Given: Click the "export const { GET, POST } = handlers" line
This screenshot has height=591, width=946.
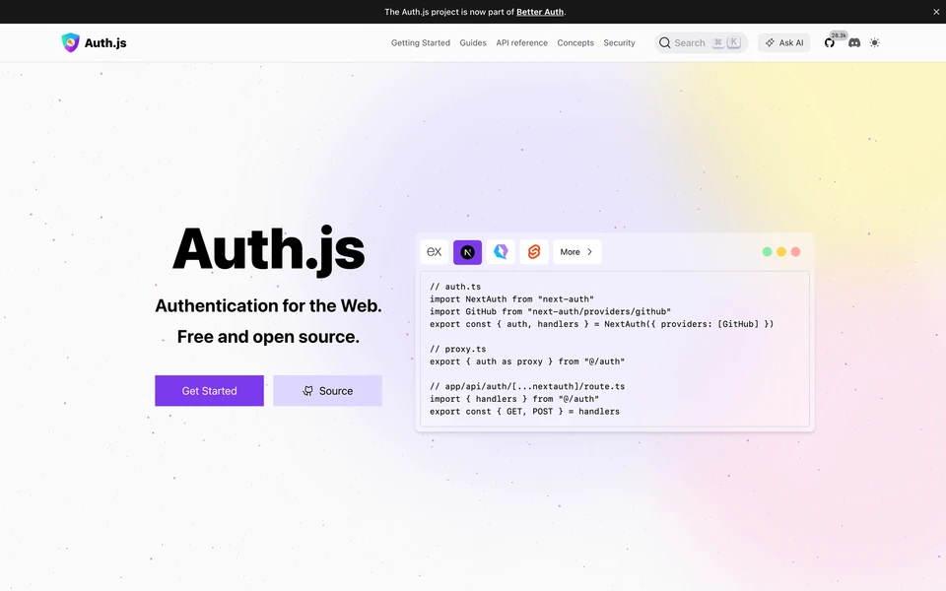Looking at the screenshot, I should click(x=525, y=412).
